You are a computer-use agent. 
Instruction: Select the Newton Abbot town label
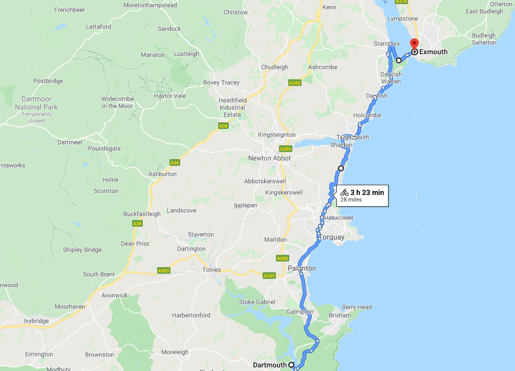[x=269, y=158]
